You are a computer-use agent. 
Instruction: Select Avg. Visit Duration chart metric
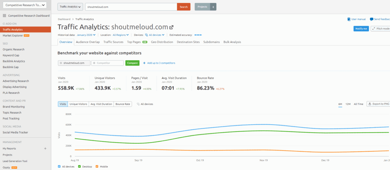(x=101, y=104)
